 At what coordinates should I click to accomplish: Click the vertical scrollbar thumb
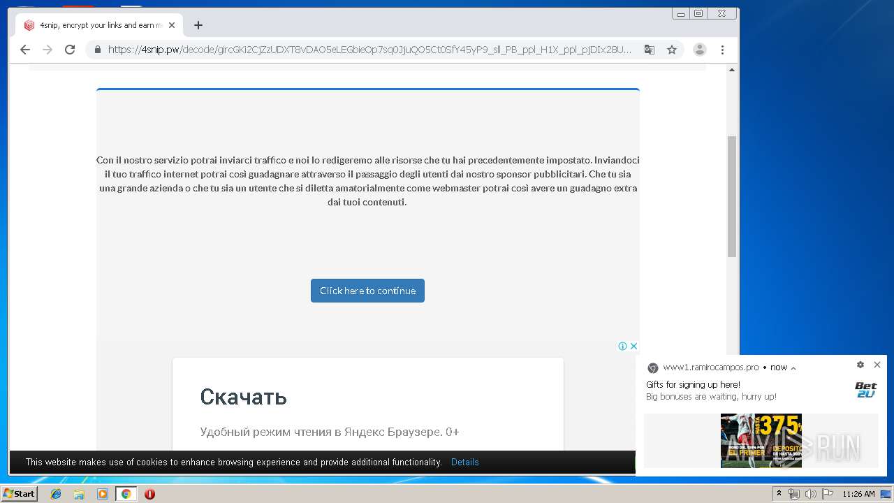(x=732, y=196)
